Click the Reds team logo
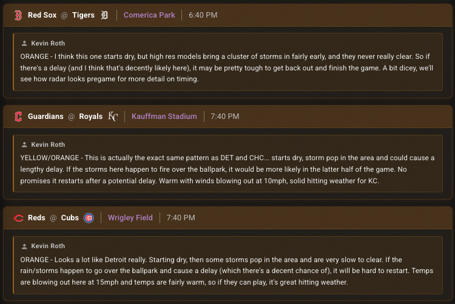The height and width of the screenshot is (304, 455). (x=19, y=218)
